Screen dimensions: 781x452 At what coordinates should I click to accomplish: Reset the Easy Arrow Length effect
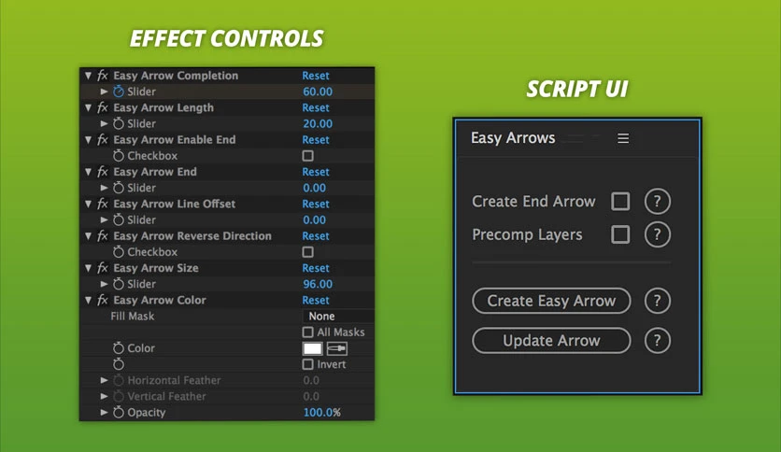pos(316,107)
